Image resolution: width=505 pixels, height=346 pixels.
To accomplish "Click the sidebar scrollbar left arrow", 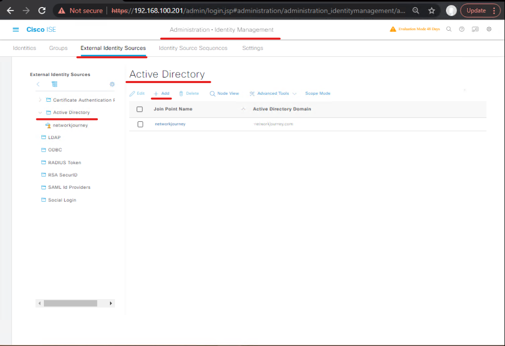I will [39, 303].
